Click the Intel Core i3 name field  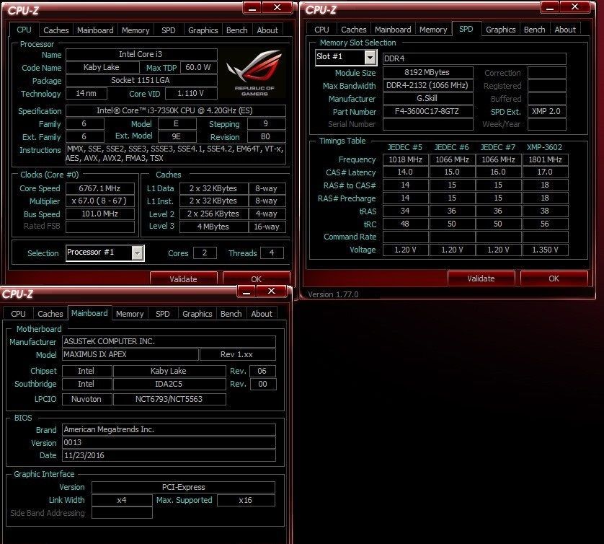click(141, 54)
